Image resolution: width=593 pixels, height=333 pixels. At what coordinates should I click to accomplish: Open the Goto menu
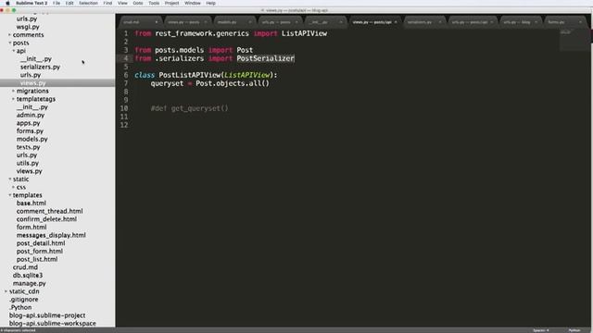coord(138,3)
